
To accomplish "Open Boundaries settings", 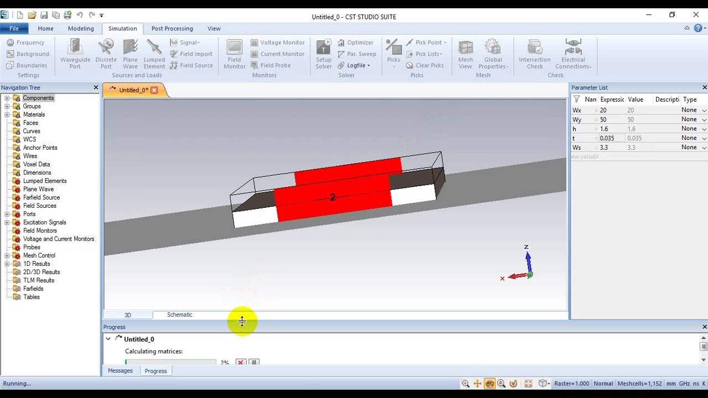I will coord(27,65).
